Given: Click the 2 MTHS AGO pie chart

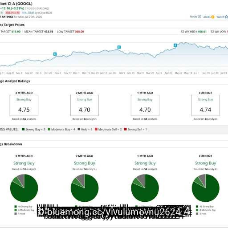Looking at the screenshot, I should pyautogui.click(x=85, y=188).
